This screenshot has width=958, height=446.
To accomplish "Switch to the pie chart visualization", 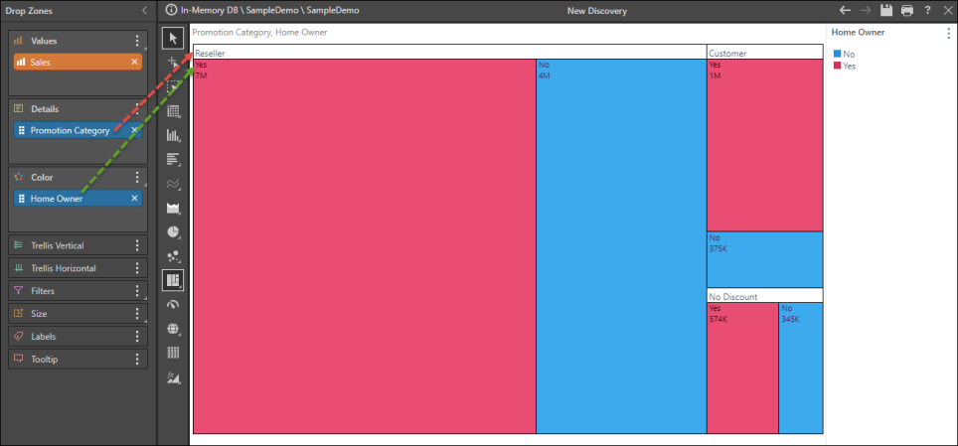I will pyautogui.click(x=174, y=231).
